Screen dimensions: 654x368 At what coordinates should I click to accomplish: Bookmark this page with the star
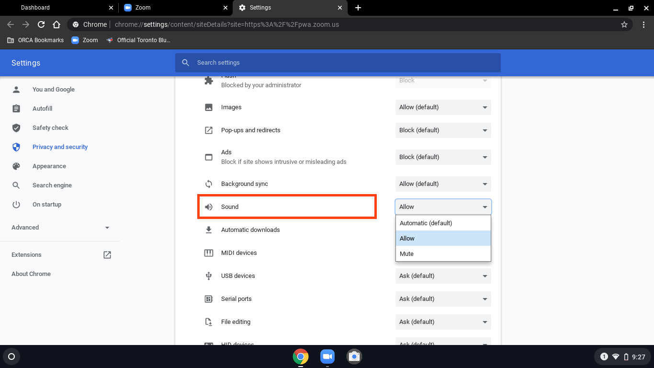coord(624,24)
